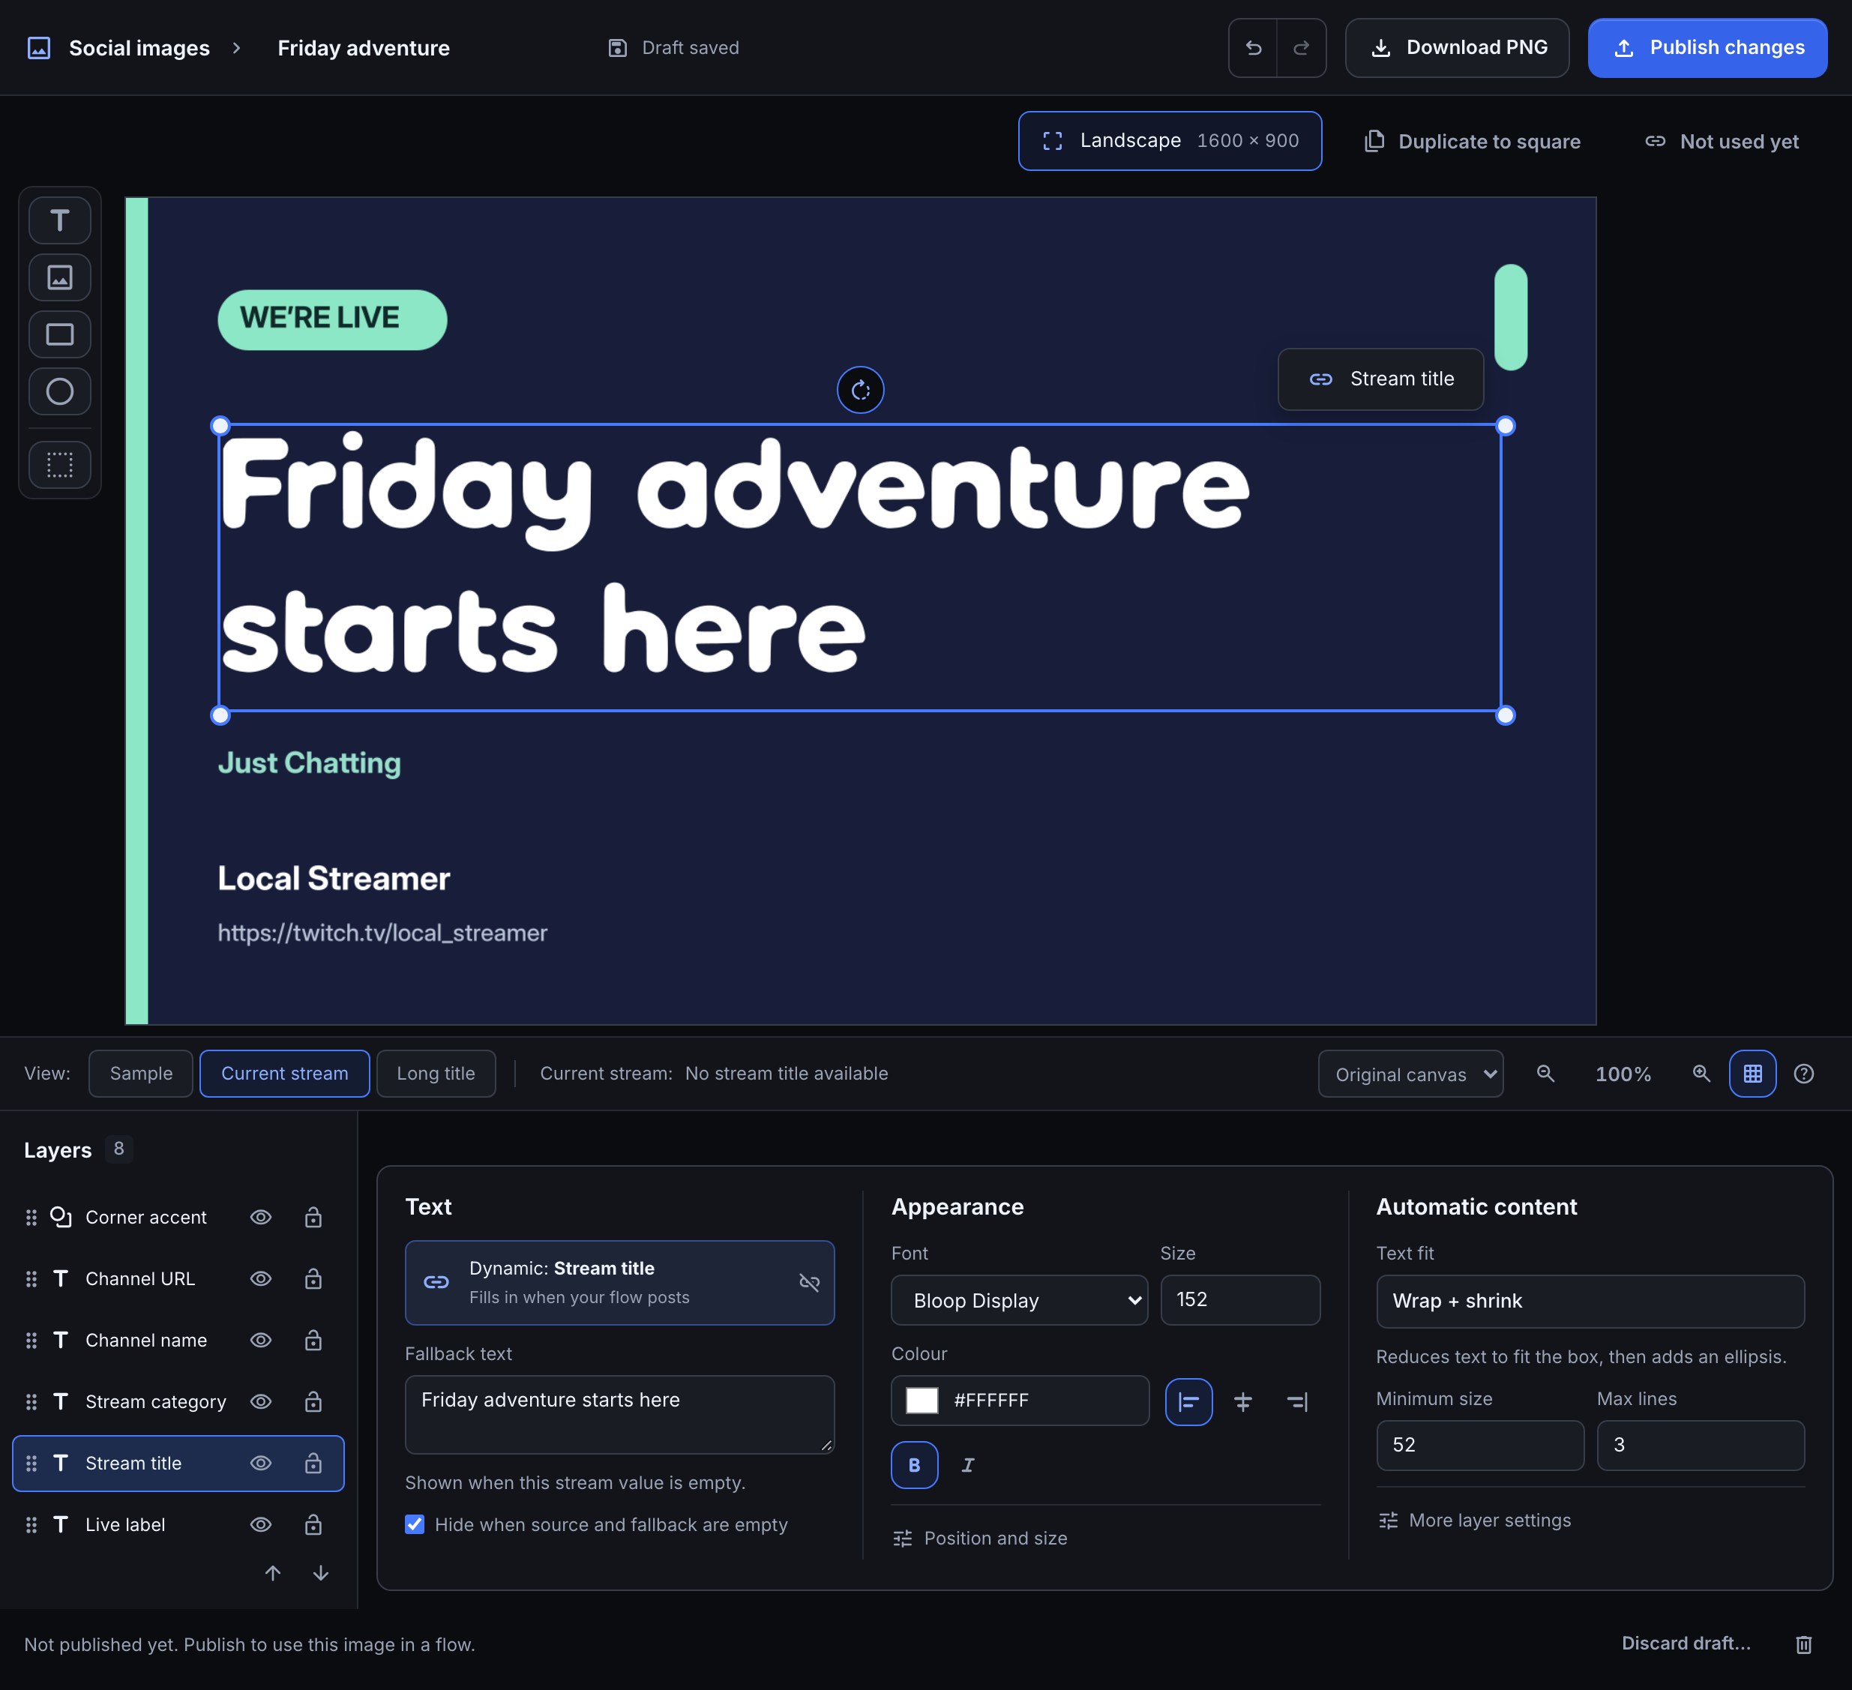Unlink the dynamic Stream title source

pyautogui.click(x=809, y=1282)
